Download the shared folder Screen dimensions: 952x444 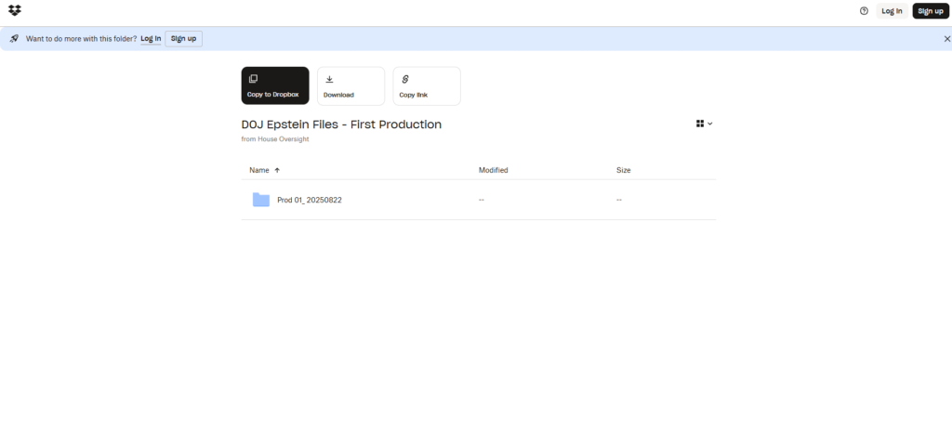(350, 86)
